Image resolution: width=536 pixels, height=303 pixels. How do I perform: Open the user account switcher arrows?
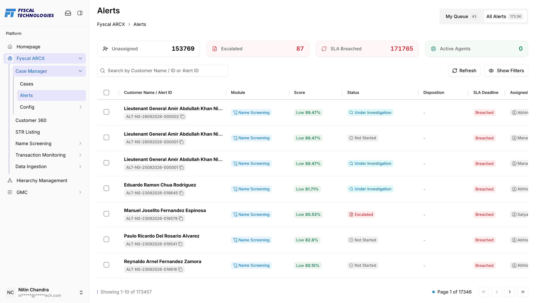point(81,292)
